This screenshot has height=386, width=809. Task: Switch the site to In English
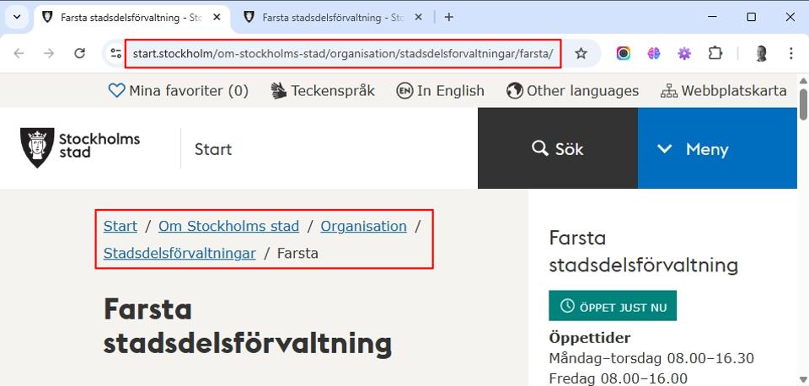point(441,90)
